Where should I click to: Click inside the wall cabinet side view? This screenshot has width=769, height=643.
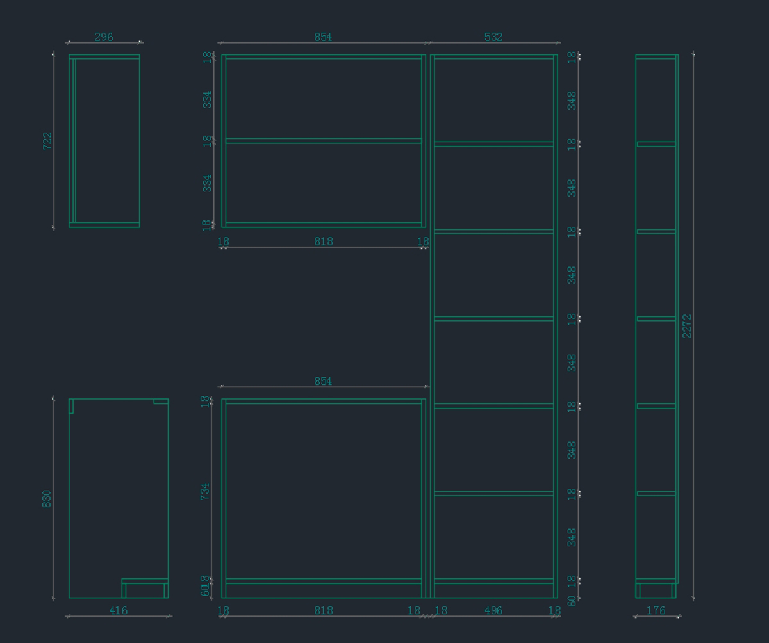pyautogui.click(x=107, y=141)
